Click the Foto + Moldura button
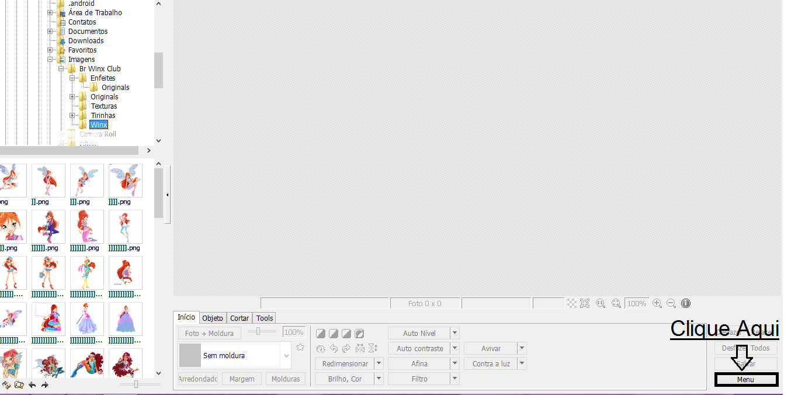The width and height of the screenshot is (798, 395). pyautogui.click(x=209, y=333)
